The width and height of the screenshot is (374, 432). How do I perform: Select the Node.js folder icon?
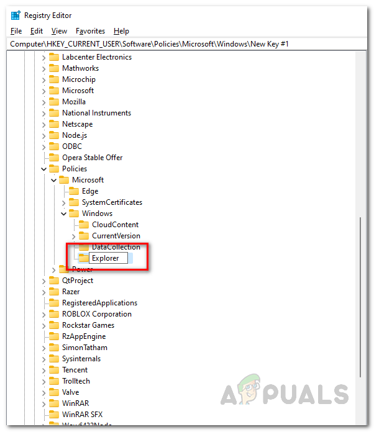[x=54, y=135]
